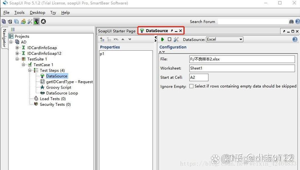Click the Security Tests shield icon

(x=36, y=104)
